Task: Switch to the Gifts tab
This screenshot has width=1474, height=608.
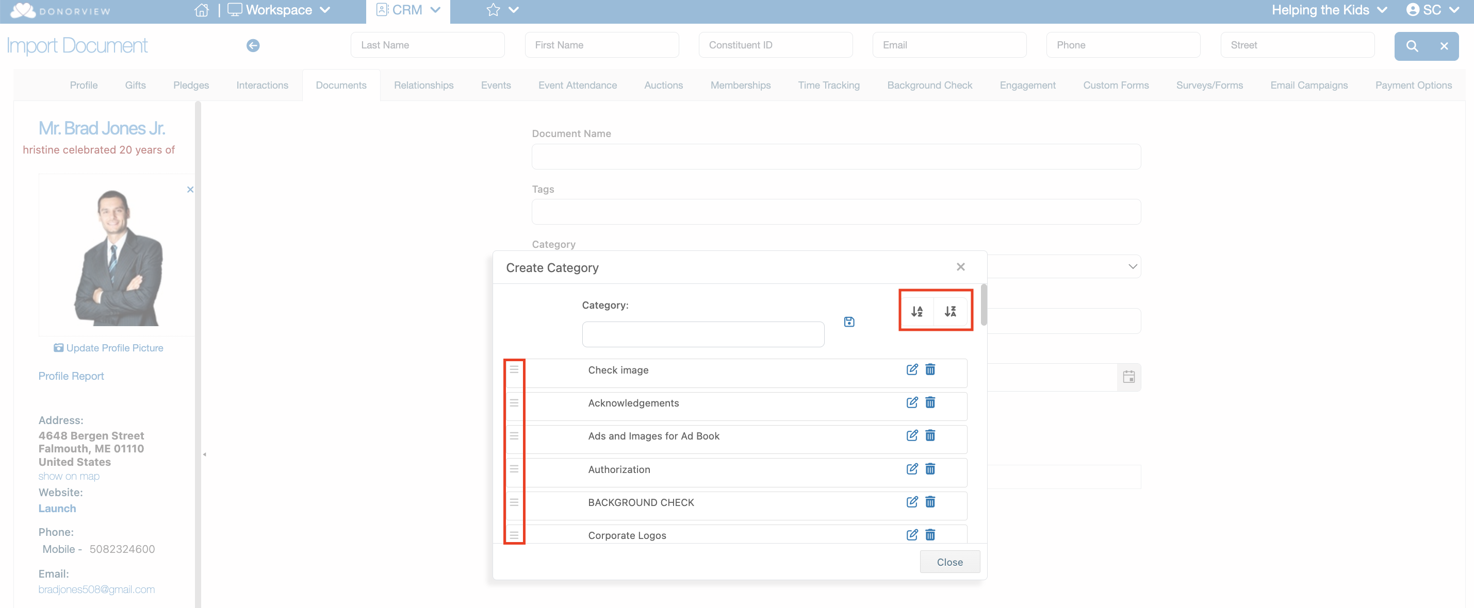Action: click(135, 85)
